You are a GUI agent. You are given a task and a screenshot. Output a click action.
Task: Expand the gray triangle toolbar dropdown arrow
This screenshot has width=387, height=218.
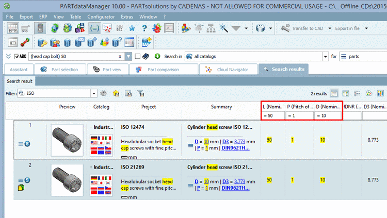(246, 28)
